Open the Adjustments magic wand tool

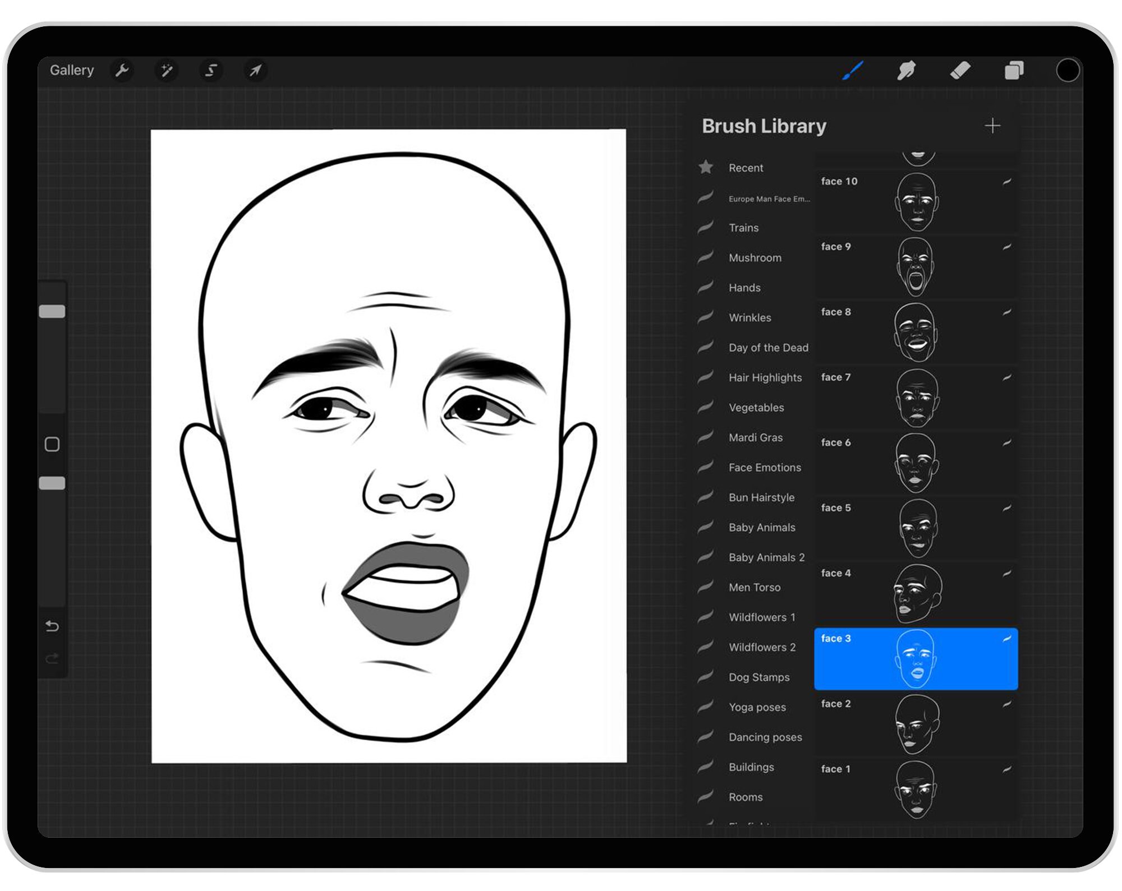pyautogui.click(x=167, y=70)
